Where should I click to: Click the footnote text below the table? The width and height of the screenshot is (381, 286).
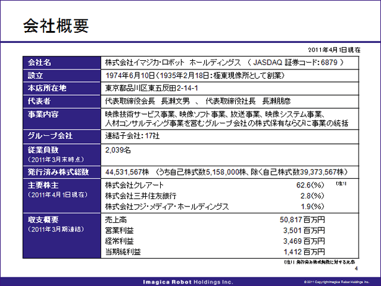(x=320, y=262)
